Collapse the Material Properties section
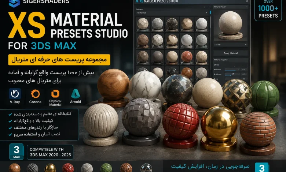 pos(231,60)
